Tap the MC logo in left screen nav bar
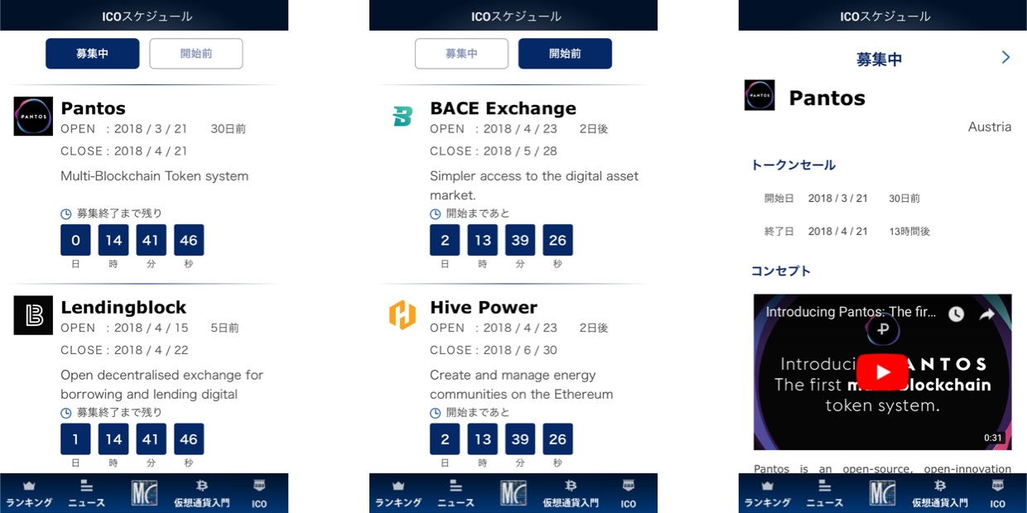 tap(144, 493)
